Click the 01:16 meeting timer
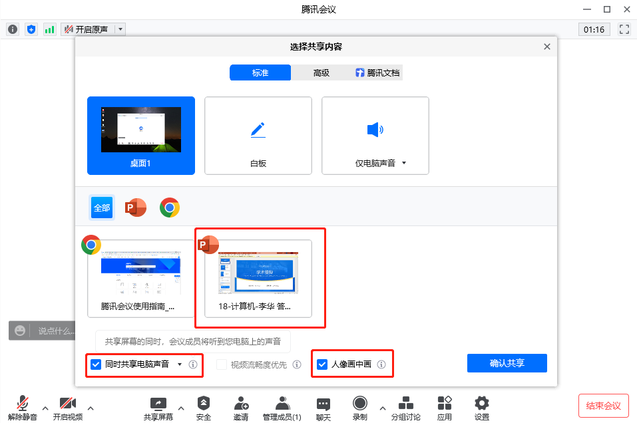This screenshot has width=637, height=423. pos(594,29)
